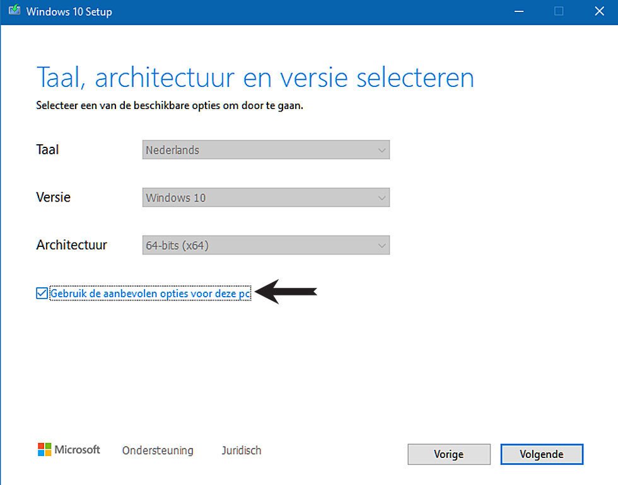618x485 pixels.
Task: Click the heading 'Taal, architectuur en versie selecteren'
Action: (x=255, y=77)
